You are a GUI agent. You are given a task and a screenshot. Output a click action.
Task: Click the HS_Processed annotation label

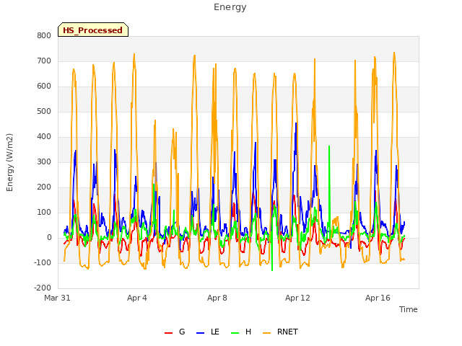coord(93,30)
